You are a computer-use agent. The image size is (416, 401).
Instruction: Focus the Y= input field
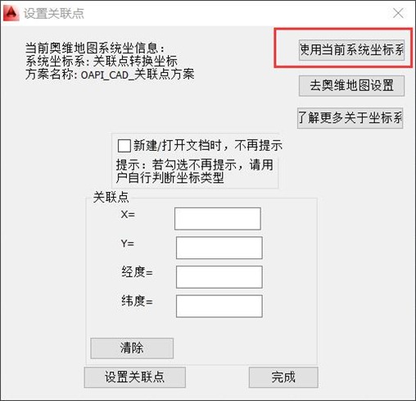tap(219, 248)
